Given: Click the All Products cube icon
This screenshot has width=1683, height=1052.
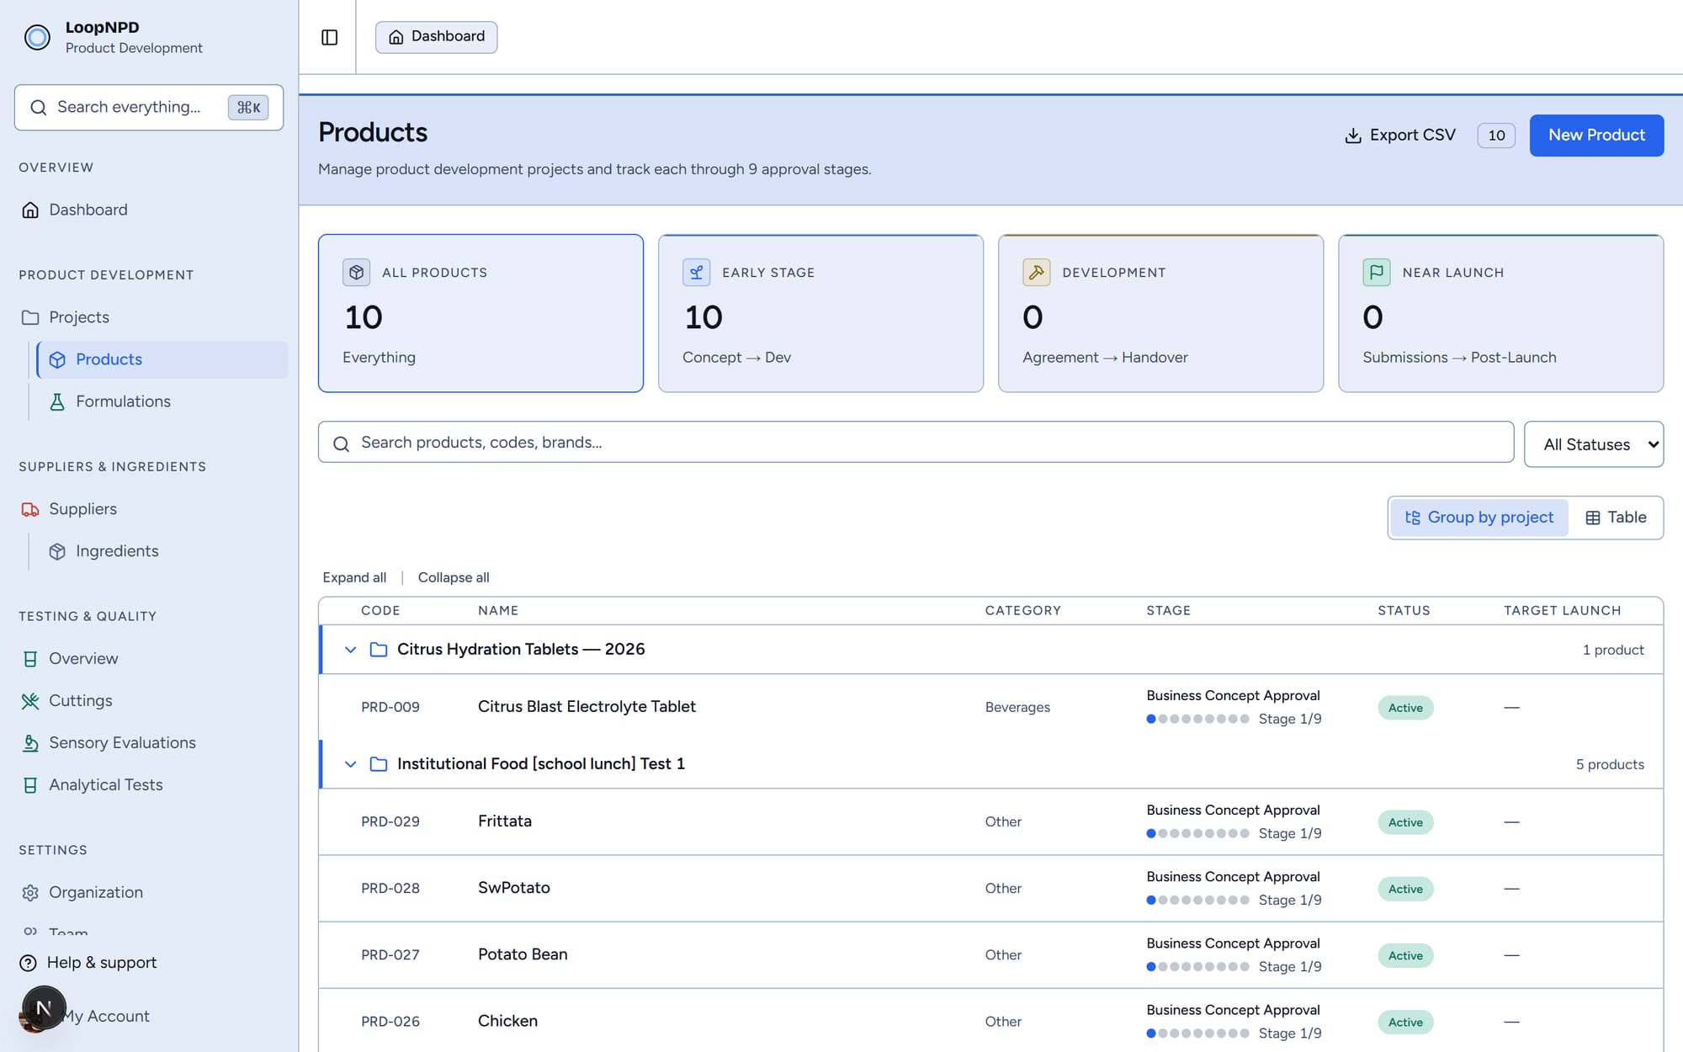Looking at the screenshot, I should (x=357, y=273).
